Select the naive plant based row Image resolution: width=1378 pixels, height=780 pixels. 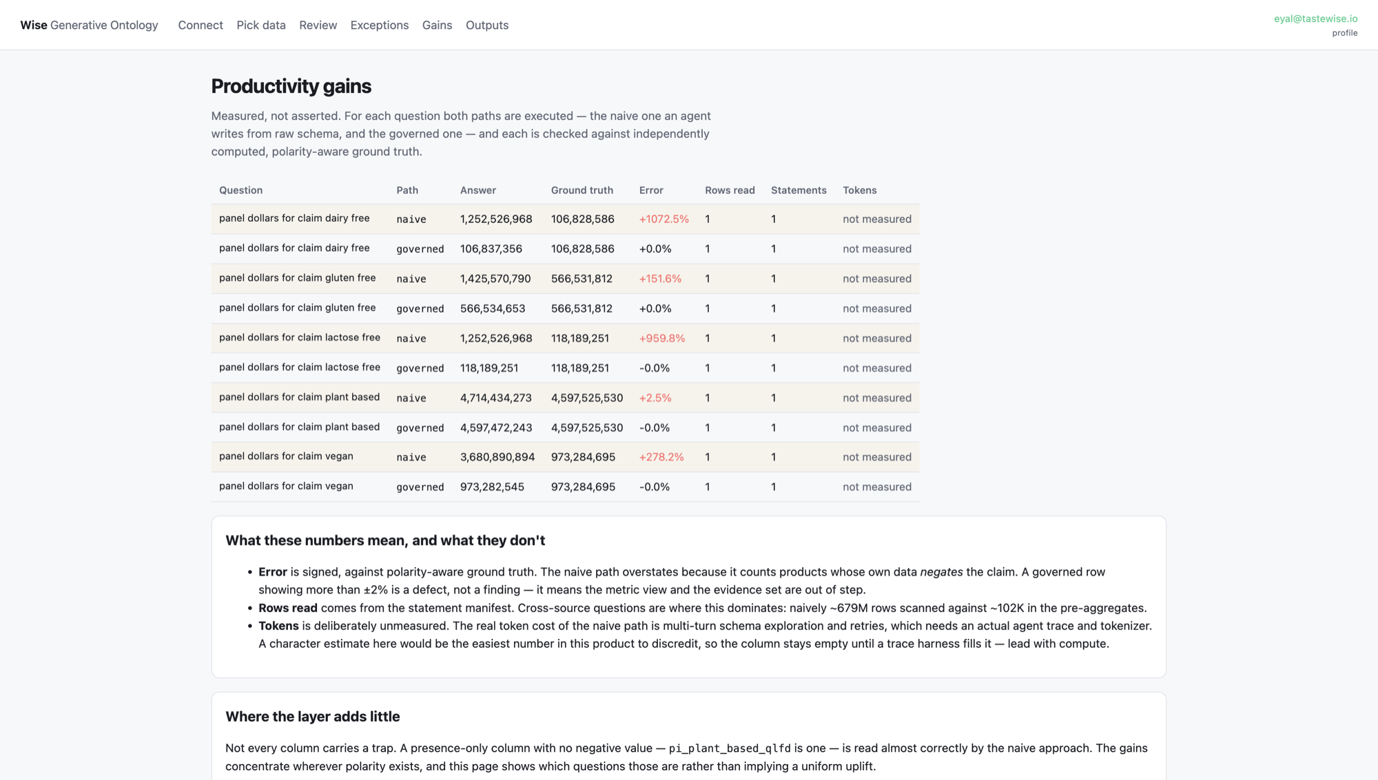coord(565,398)
